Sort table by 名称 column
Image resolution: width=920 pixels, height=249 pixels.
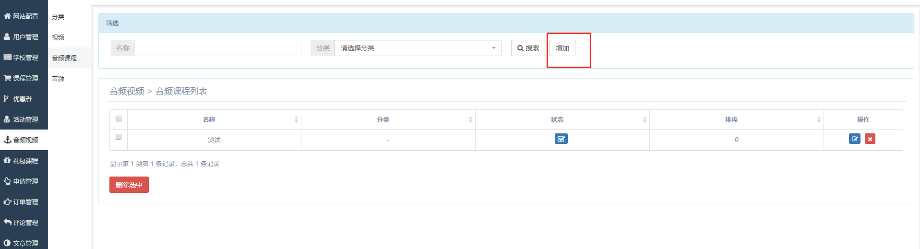[214, 119]
